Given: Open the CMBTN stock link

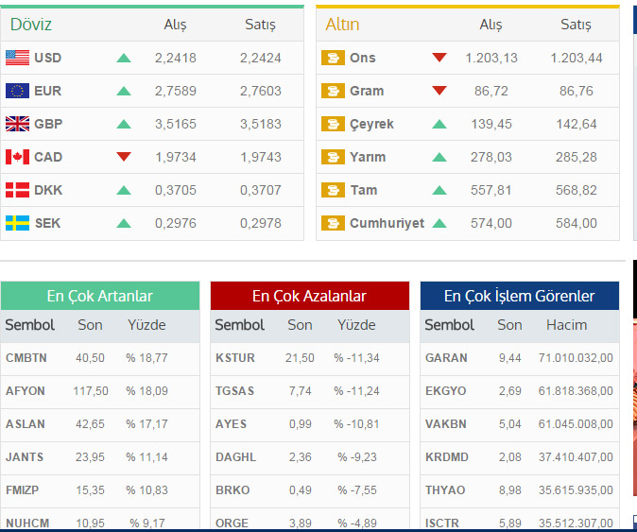Looking at the screenshot, I should 26,358.
